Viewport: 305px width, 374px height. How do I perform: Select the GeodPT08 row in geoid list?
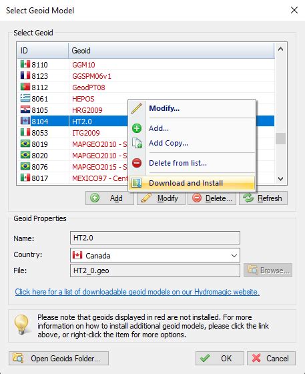pos(146,87)
